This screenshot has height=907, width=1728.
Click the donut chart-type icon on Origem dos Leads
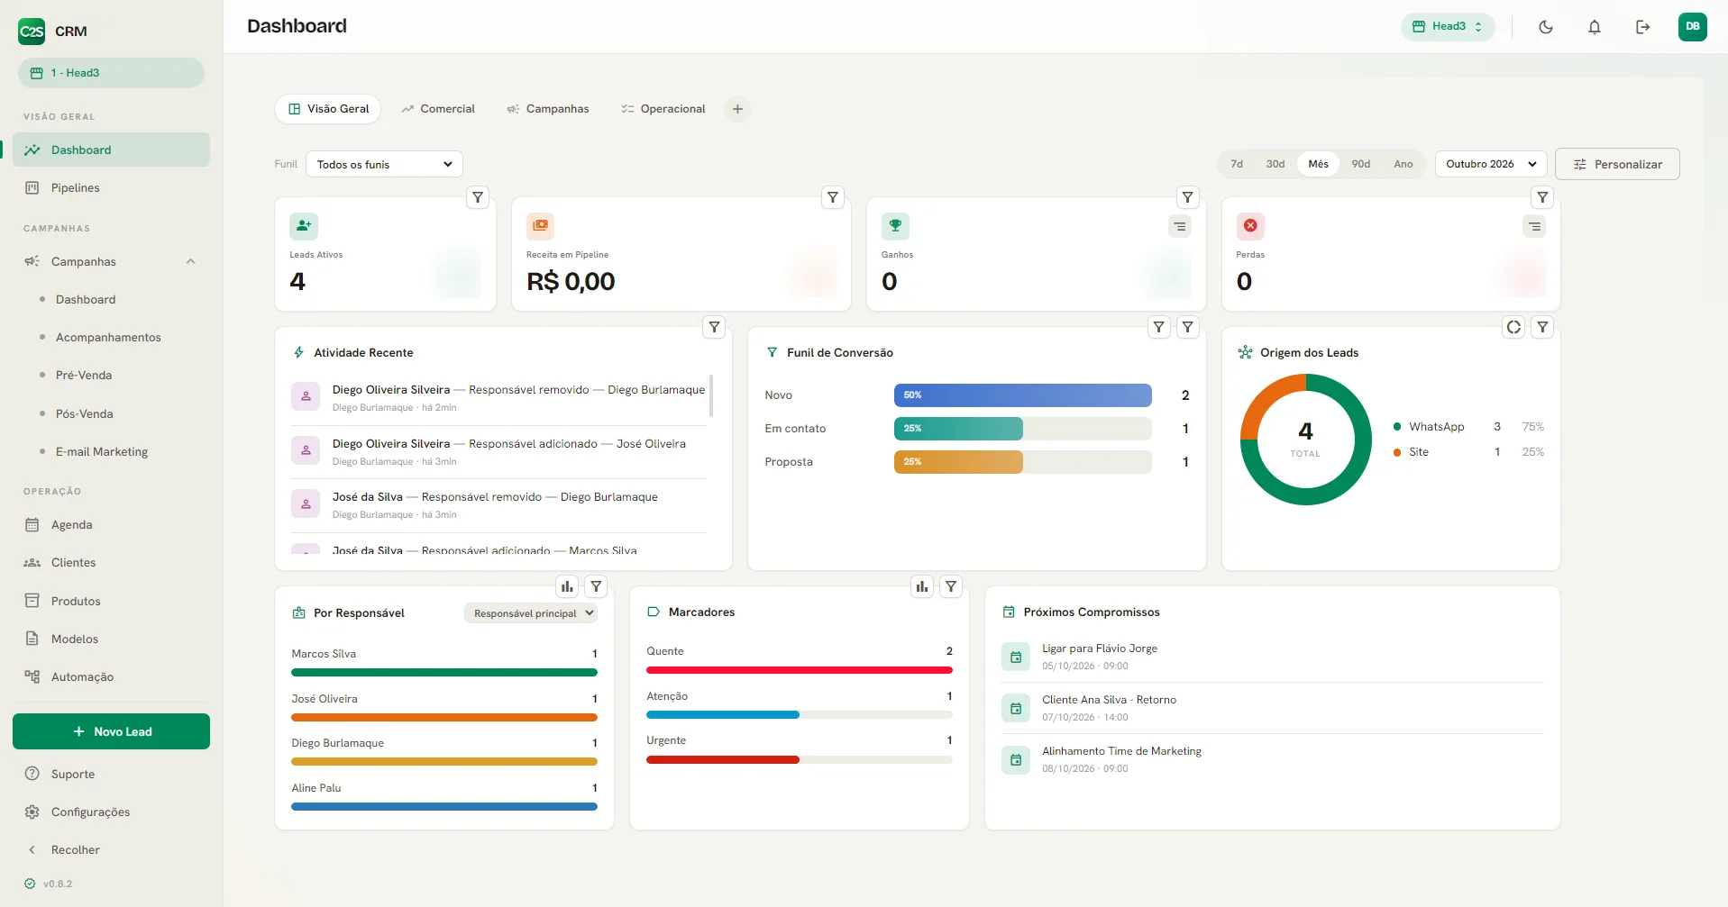pos(1514,327)
